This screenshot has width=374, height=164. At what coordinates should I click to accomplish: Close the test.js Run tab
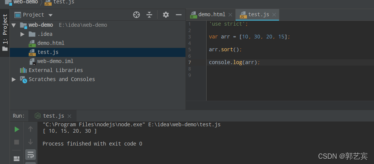(69, 116)
